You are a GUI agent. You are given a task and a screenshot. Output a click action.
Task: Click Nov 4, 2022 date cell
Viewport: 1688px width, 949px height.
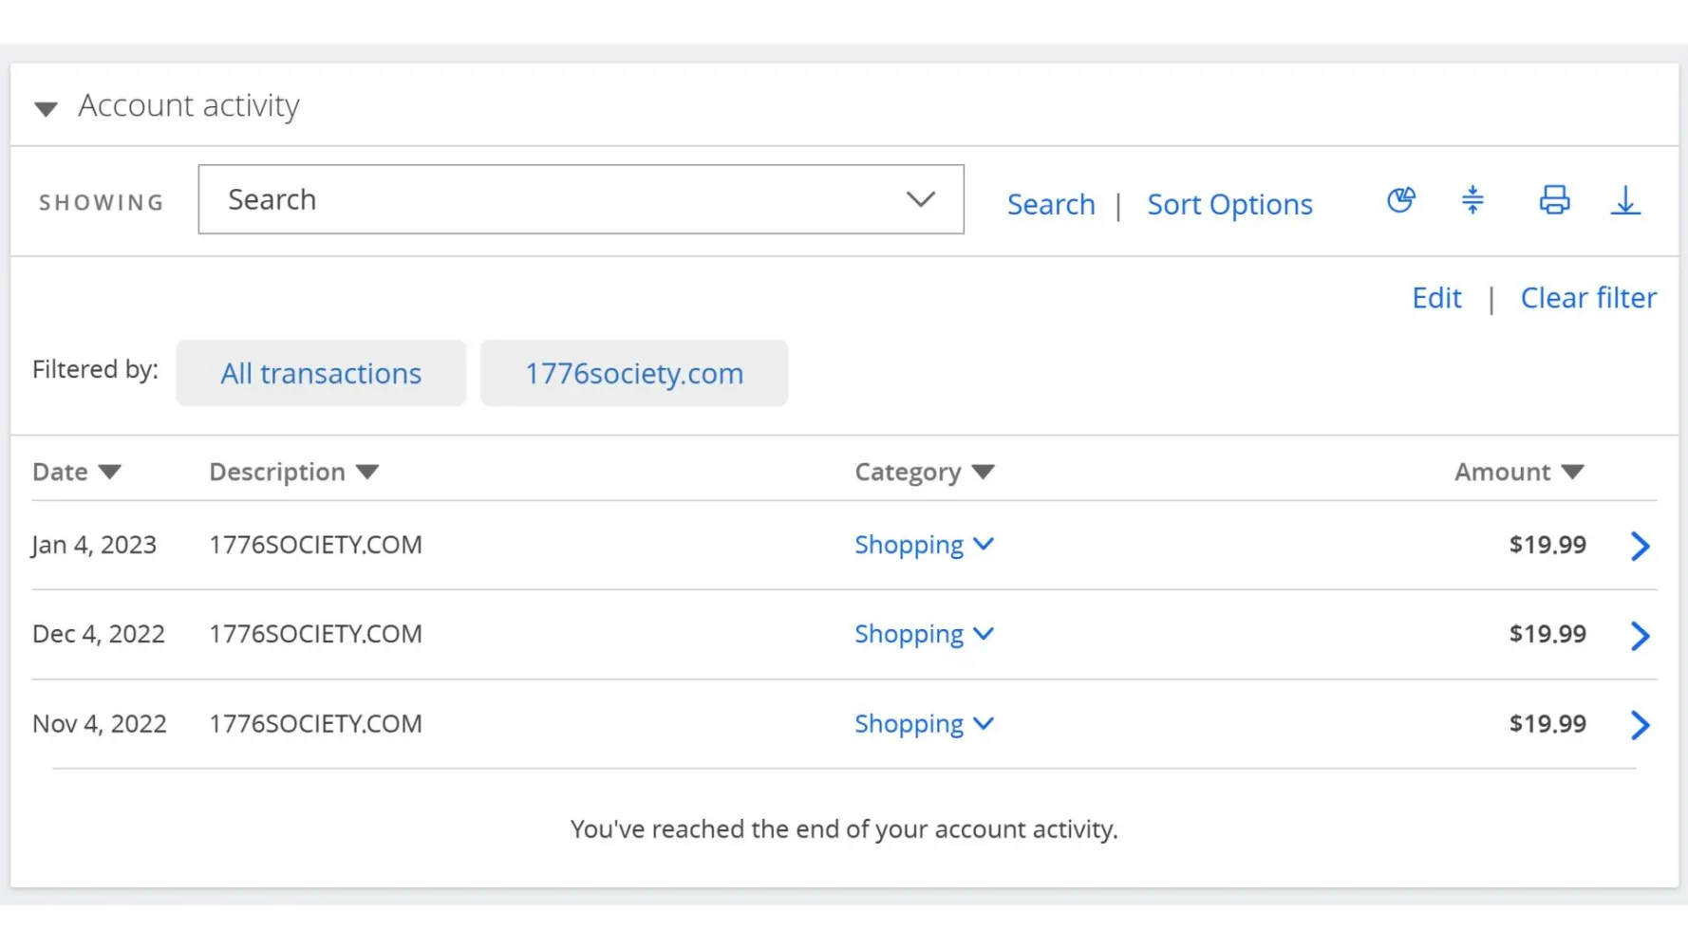pos(100,723)
